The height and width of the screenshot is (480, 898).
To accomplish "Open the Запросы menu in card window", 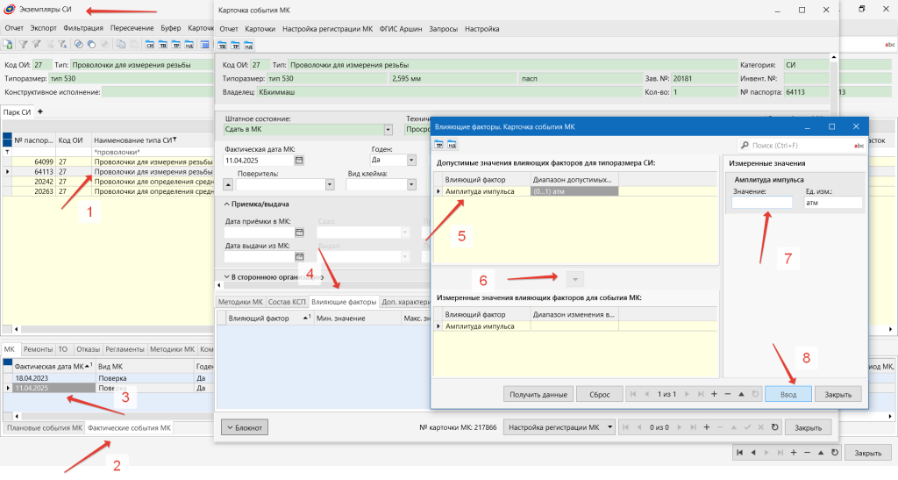I will click(x=443, y=29).
